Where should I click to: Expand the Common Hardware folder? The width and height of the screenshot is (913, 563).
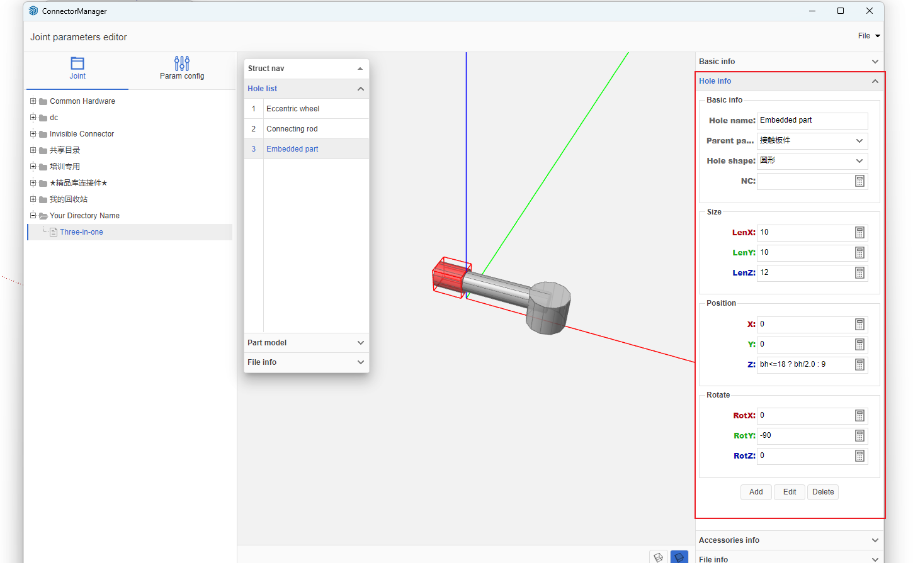[33, 101]
